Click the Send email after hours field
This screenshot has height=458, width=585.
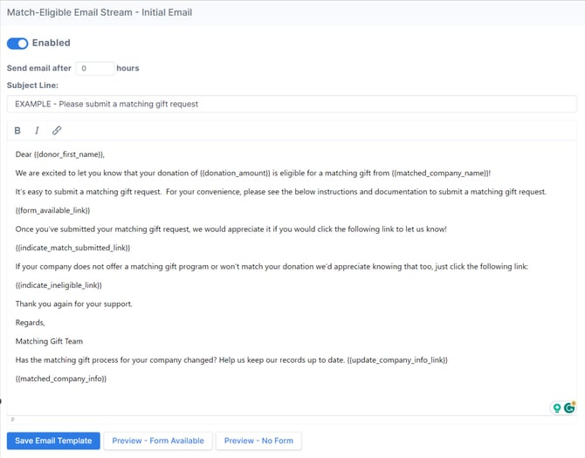click(x=95, y=68)
